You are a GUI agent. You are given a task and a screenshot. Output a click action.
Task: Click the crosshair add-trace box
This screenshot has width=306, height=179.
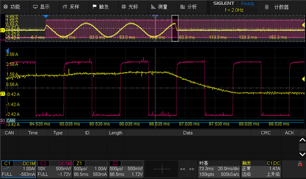[162, 169]
